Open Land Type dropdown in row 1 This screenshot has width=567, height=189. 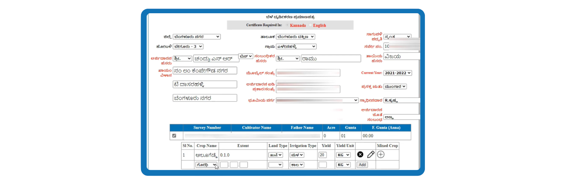(x=276, y=155)
